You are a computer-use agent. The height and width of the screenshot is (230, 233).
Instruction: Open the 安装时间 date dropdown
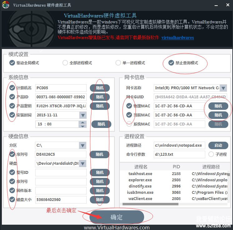click(x=83, y=115)
